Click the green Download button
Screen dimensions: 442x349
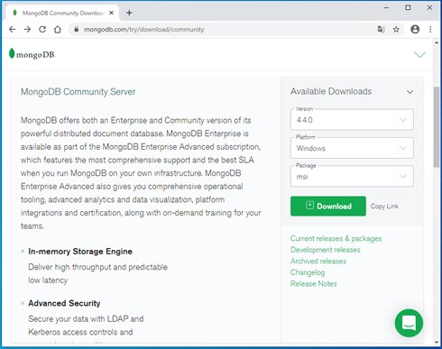coord(328,207)
